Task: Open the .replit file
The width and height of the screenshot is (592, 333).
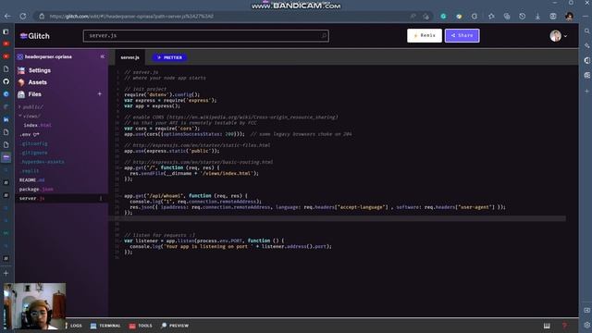Action: [x=30, y=170]
